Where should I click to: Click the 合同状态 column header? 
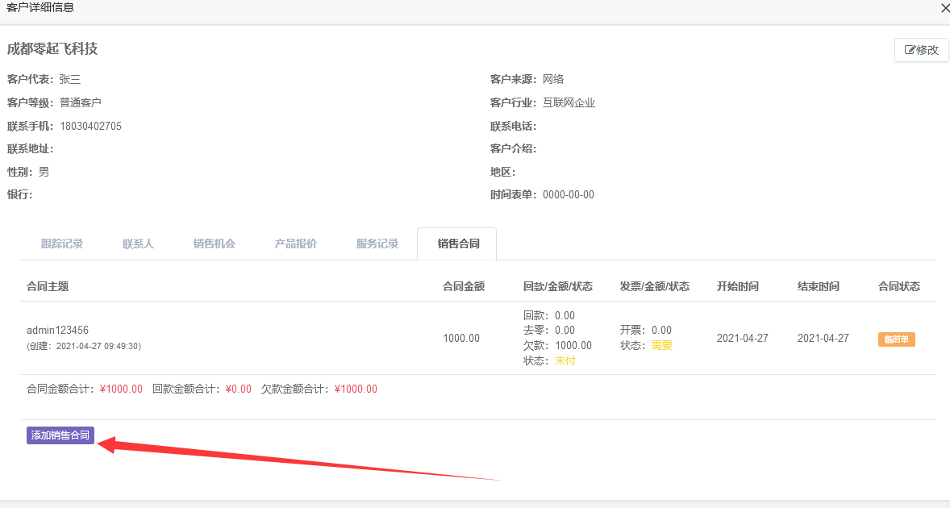pyautogui.click(x=898, y=286)
